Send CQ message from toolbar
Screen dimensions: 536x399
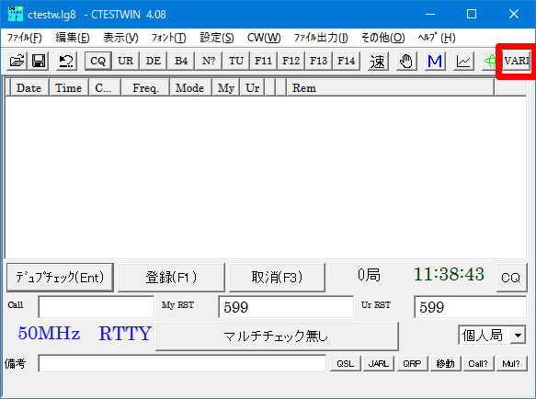click(98, 62)
